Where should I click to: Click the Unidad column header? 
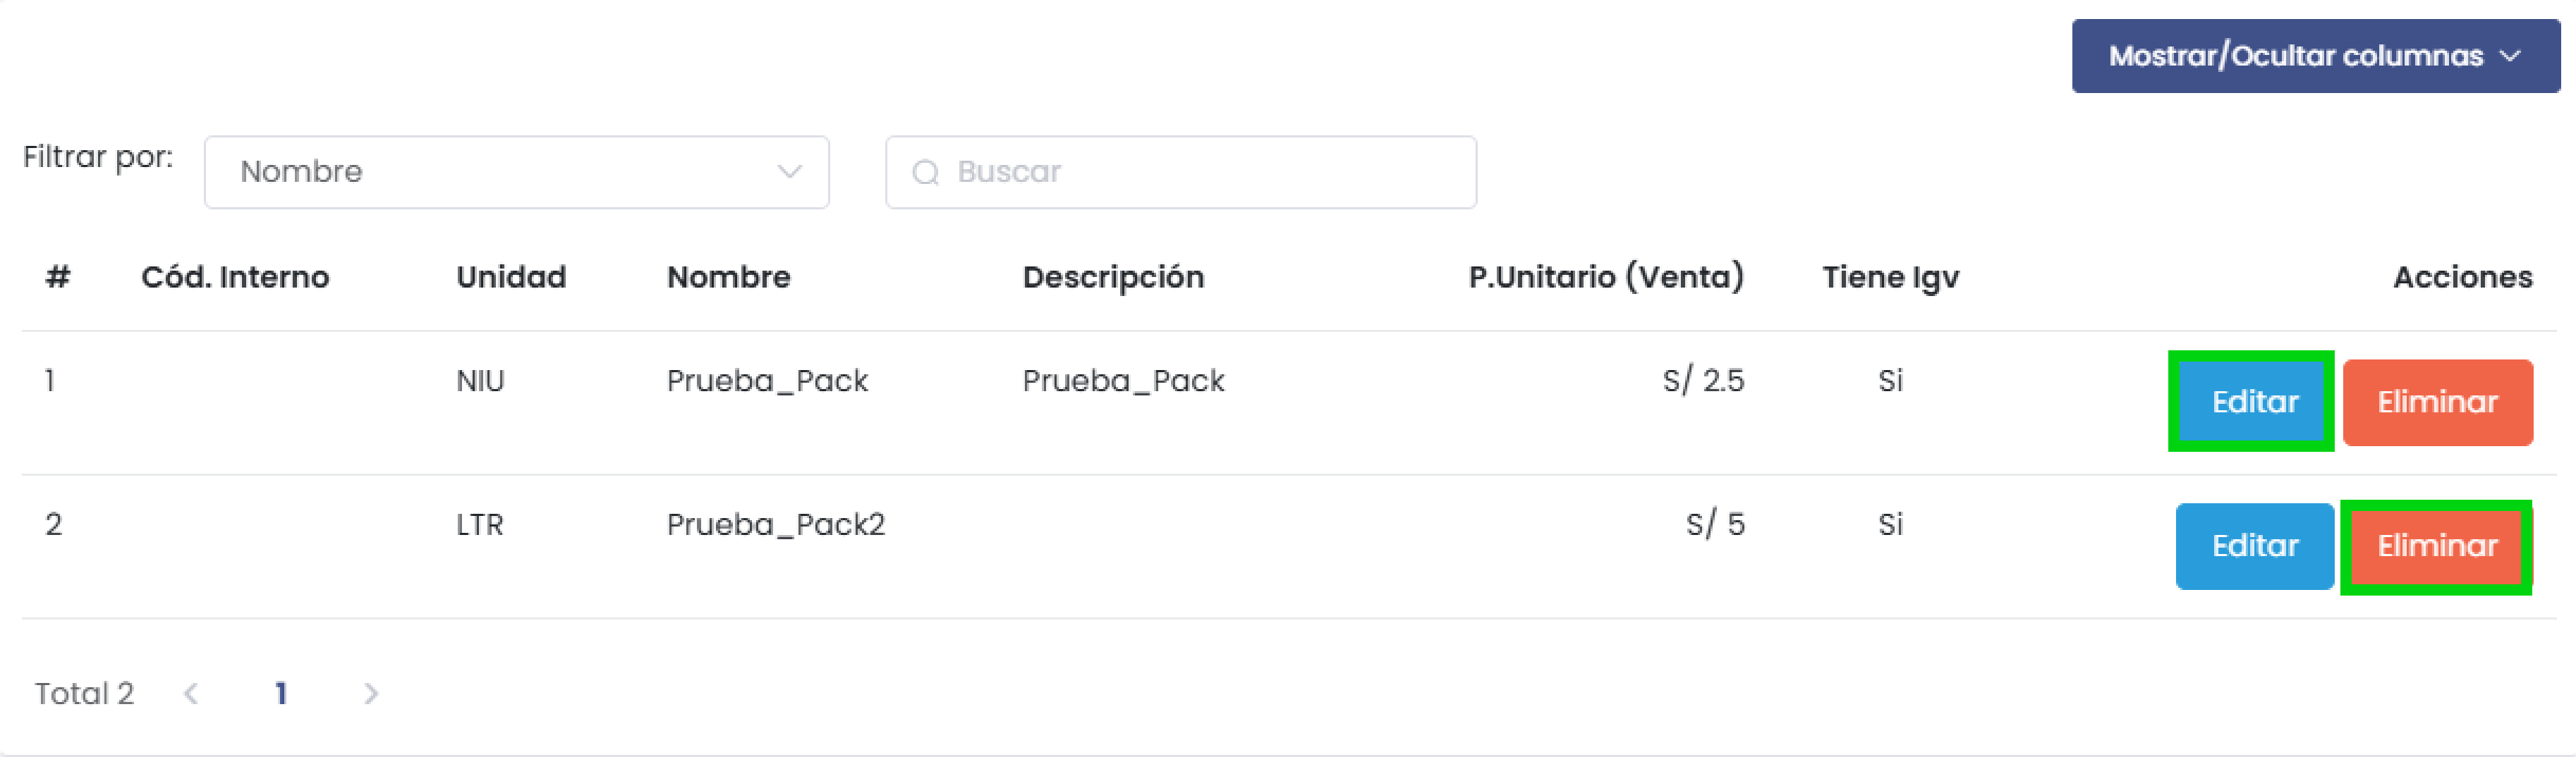point(511,276)
